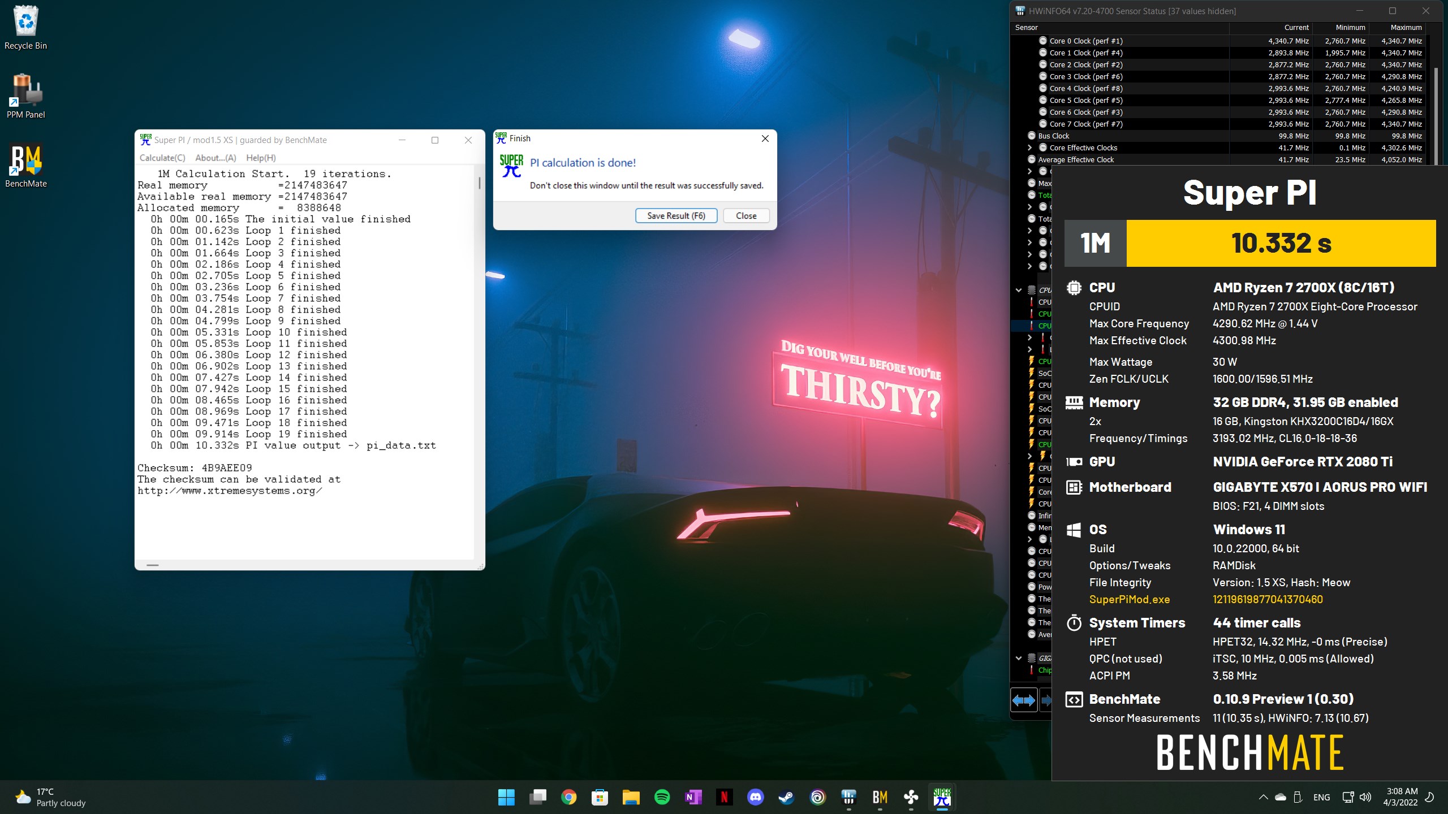This screenshot has height=814, width=1448.
Task: Select the Bus Clock sensor row
Action: pos(1219,136)
